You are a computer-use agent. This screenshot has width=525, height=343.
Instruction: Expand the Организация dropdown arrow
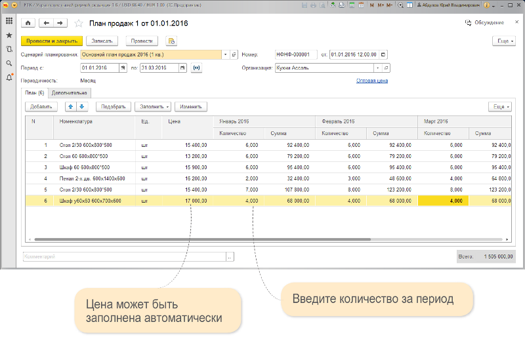coord(378,68)
